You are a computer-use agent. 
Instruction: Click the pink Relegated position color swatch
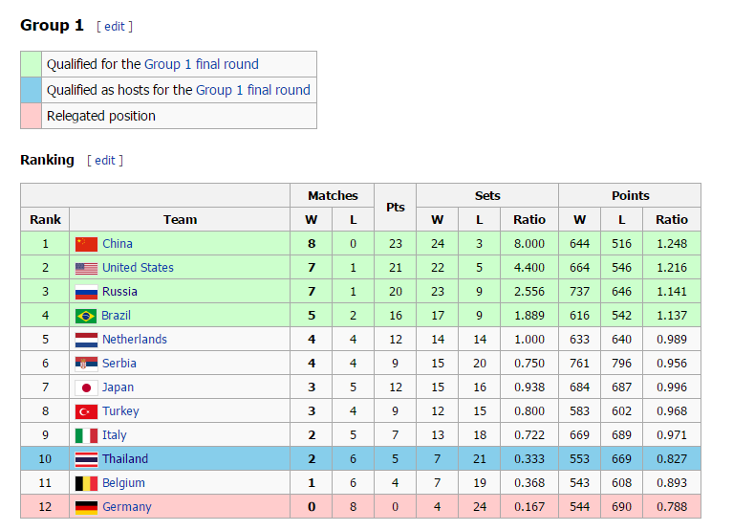pyautogui.click(x=32, y=116)
